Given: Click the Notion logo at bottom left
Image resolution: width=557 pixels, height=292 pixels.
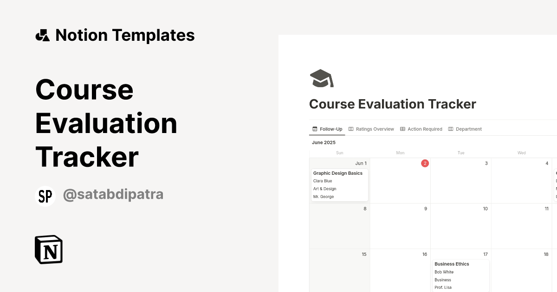Looking at the screenshot, I should (48, 249).
